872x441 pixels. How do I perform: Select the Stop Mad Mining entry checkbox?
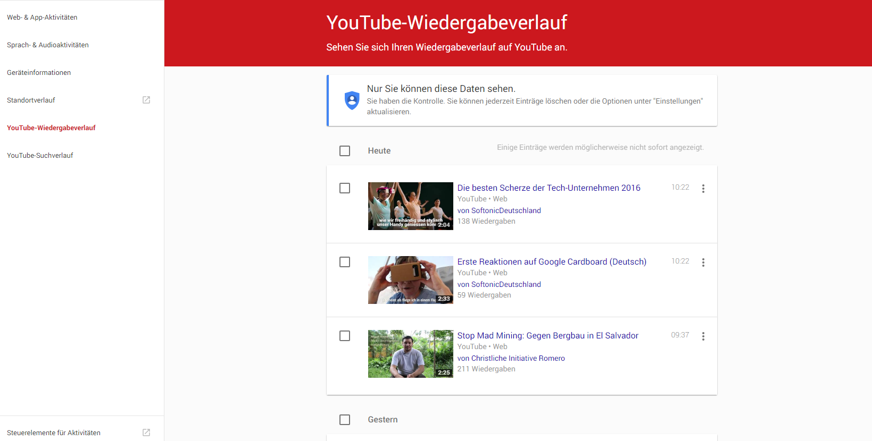click(x=345, y=336)
